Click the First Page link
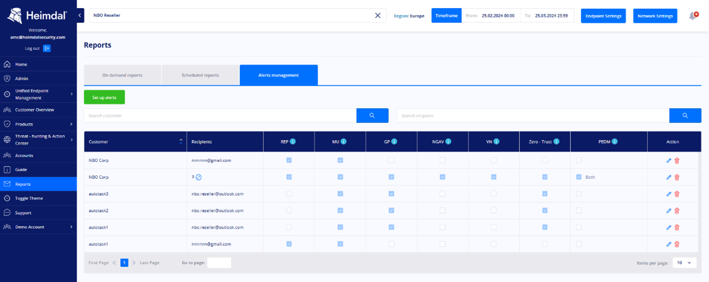 [x=98, y=263]
